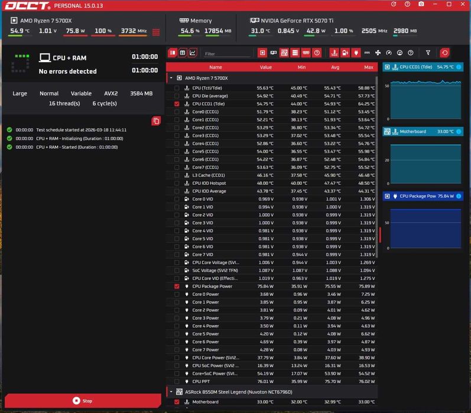Toggle CPU sensor filter icon
The width and height of the screenshot is (471, 413).
point(262,53)
